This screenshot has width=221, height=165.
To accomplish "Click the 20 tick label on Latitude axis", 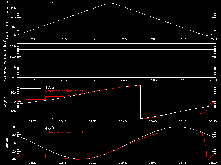I will coord(14,135).
